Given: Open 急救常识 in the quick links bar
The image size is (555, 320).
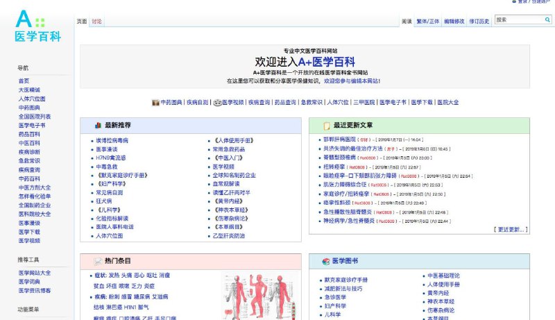Looking at the screenshot, I should coord(311,102).
